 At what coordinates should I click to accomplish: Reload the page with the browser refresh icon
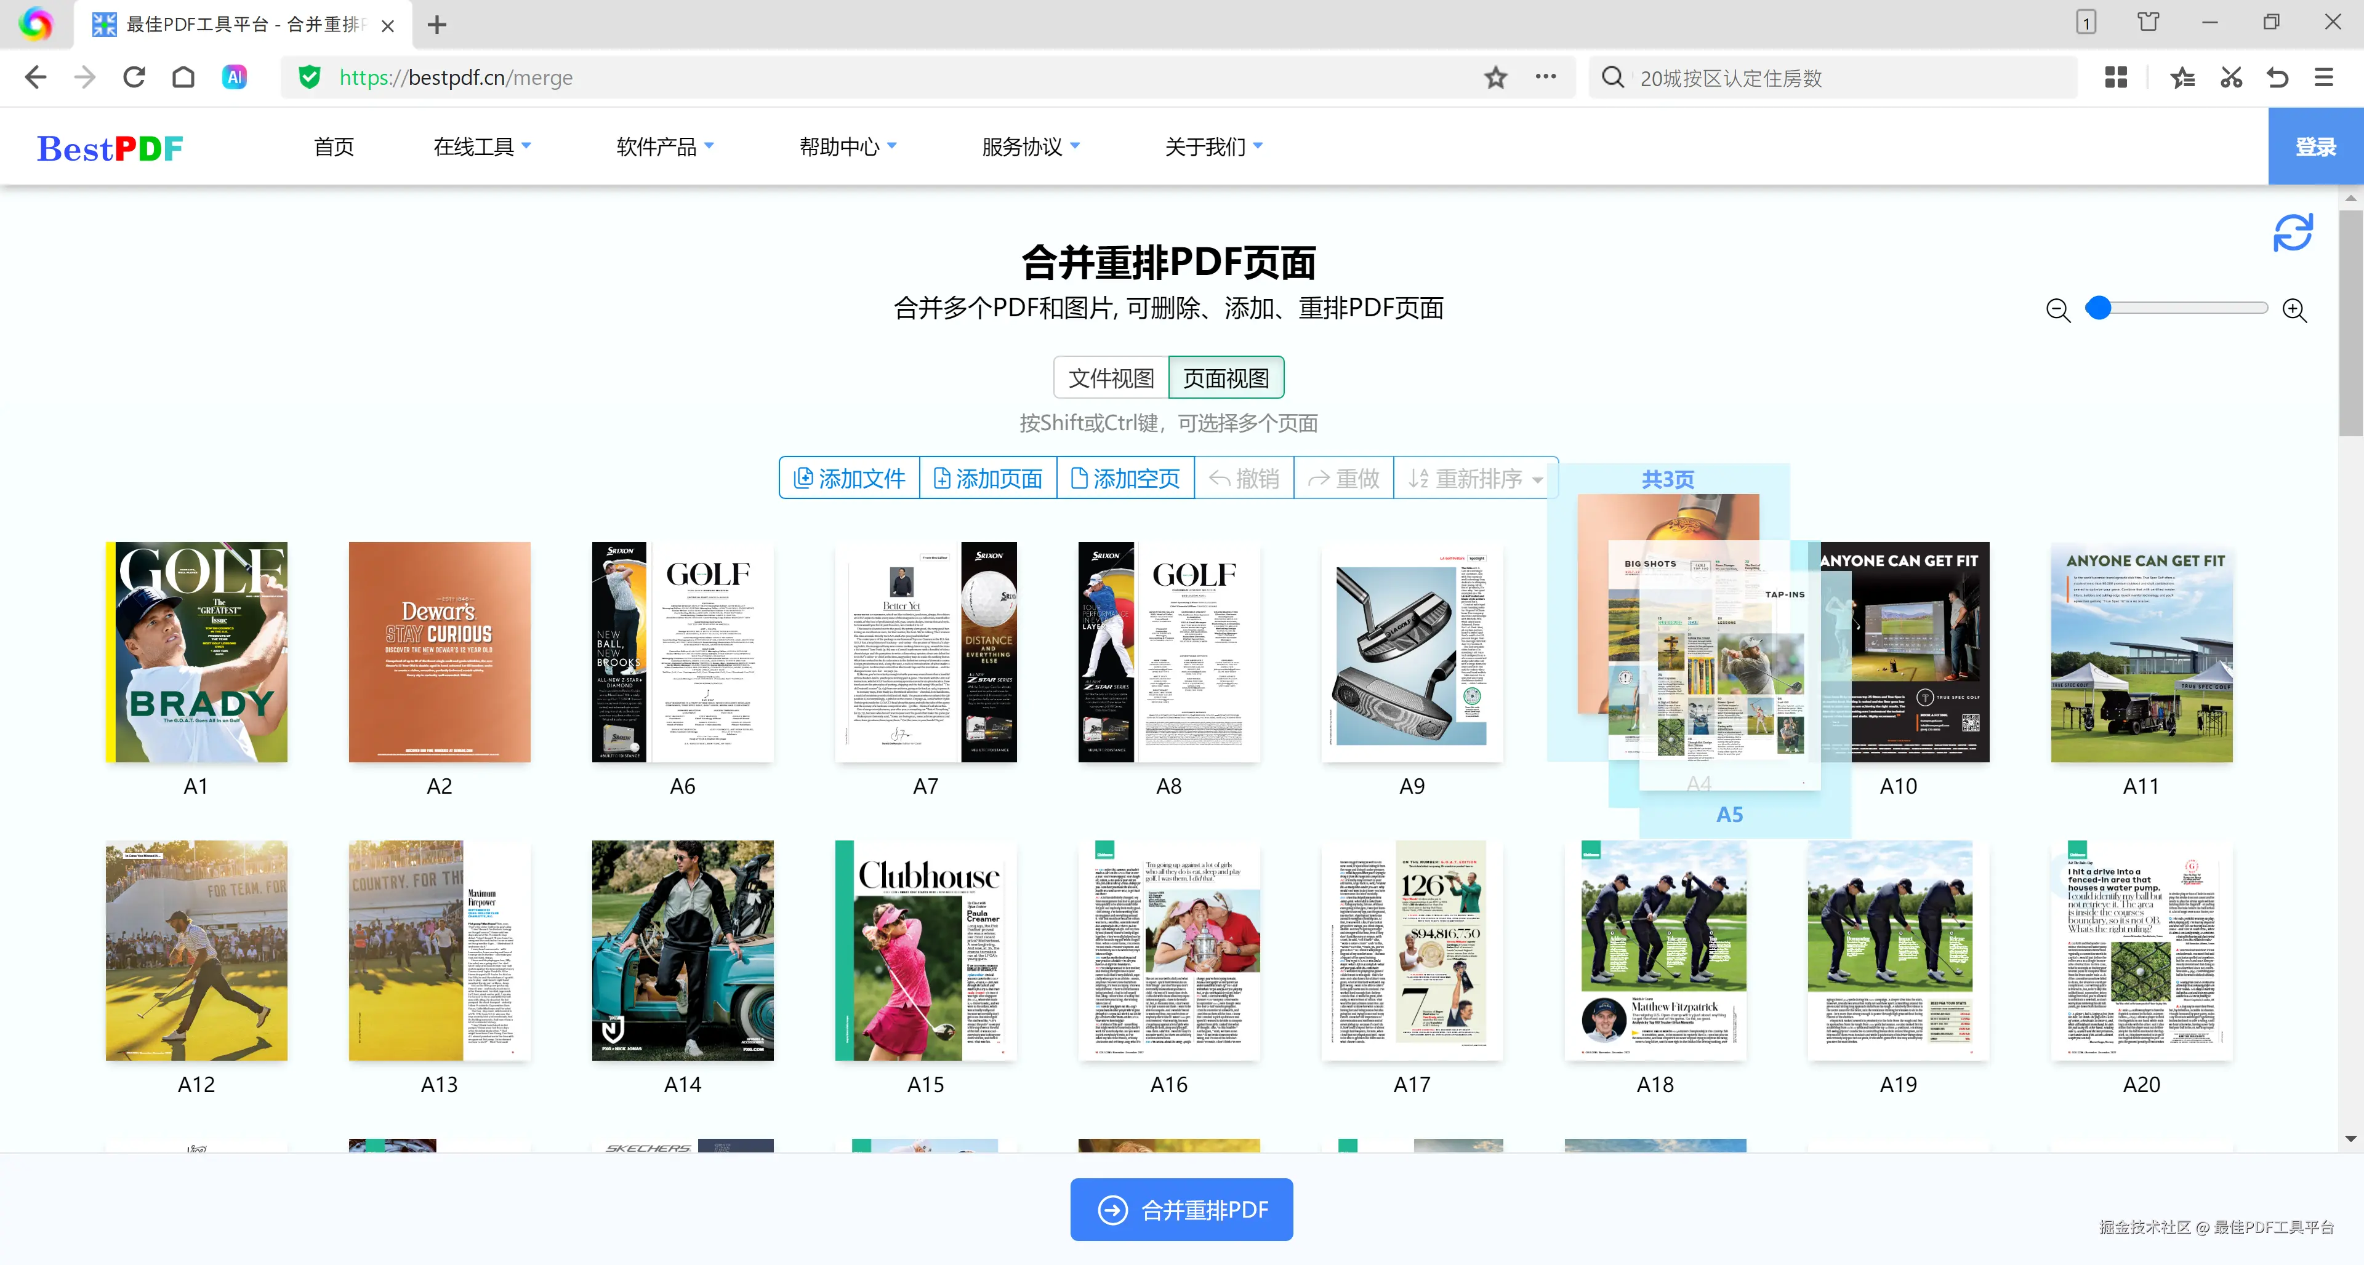(134, 77)
